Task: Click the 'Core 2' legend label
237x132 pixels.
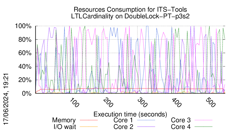Action: coord(123,127)
